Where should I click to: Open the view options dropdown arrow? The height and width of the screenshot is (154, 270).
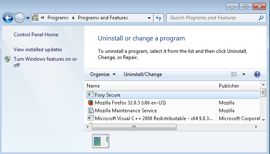244,74
